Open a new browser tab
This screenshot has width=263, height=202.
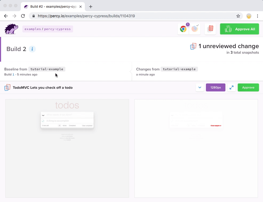pyautogui.click(x=91, y=7)
